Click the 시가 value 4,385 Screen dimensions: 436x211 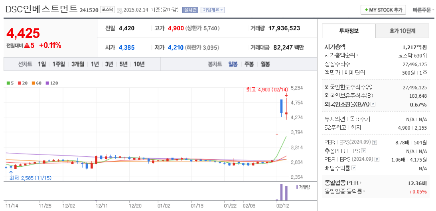pyautogui.click(x=126, y=47)
